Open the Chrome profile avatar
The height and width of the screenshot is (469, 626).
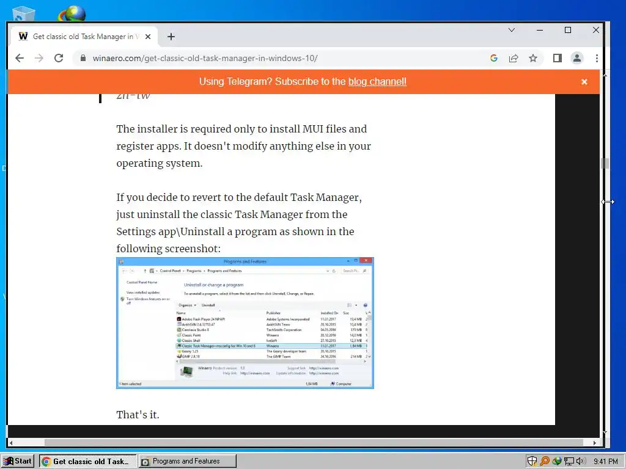(x=577, y=58)
